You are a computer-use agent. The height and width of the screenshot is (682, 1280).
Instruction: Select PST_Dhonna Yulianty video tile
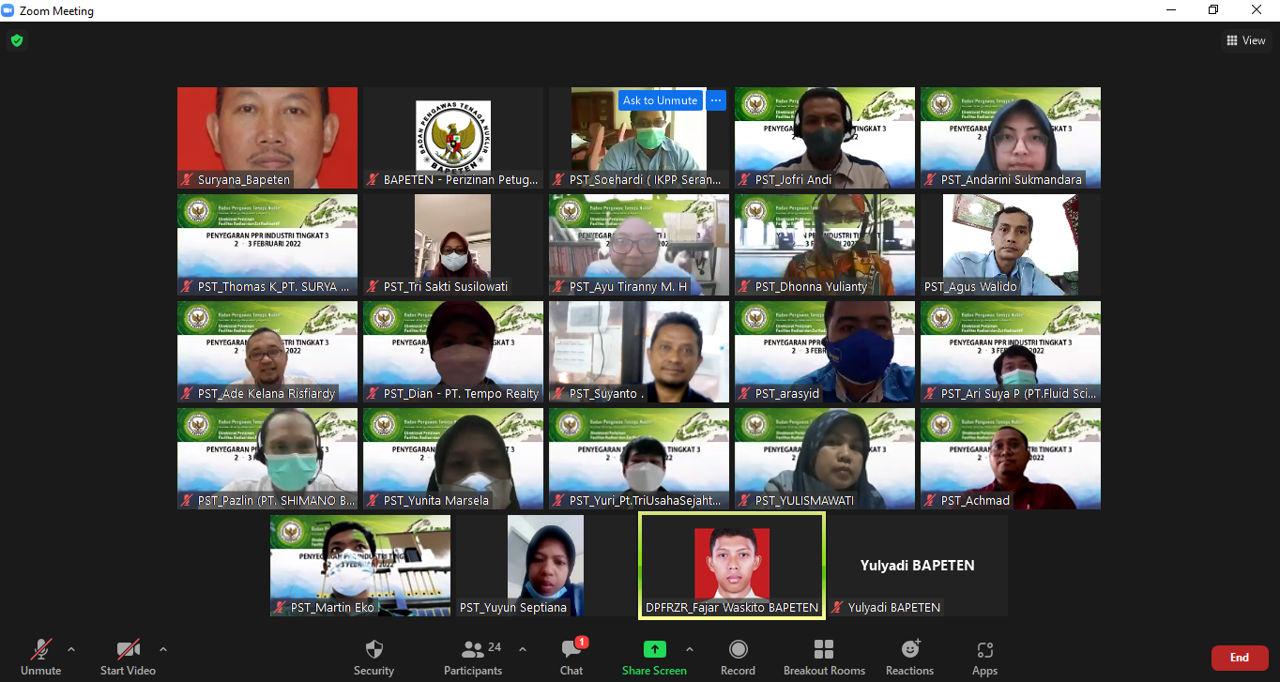click(825, 245)
